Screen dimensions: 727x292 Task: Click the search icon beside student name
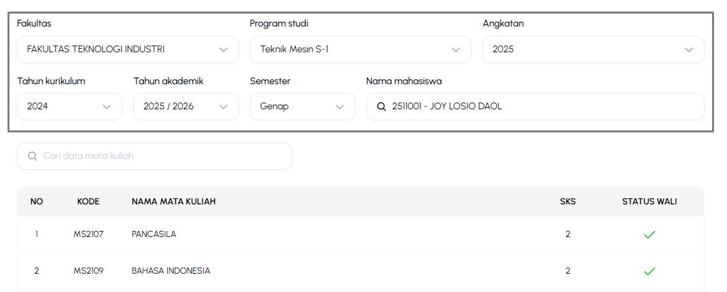point(381,107)
